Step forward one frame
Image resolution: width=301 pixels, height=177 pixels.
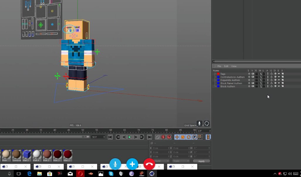pos(136,137)
